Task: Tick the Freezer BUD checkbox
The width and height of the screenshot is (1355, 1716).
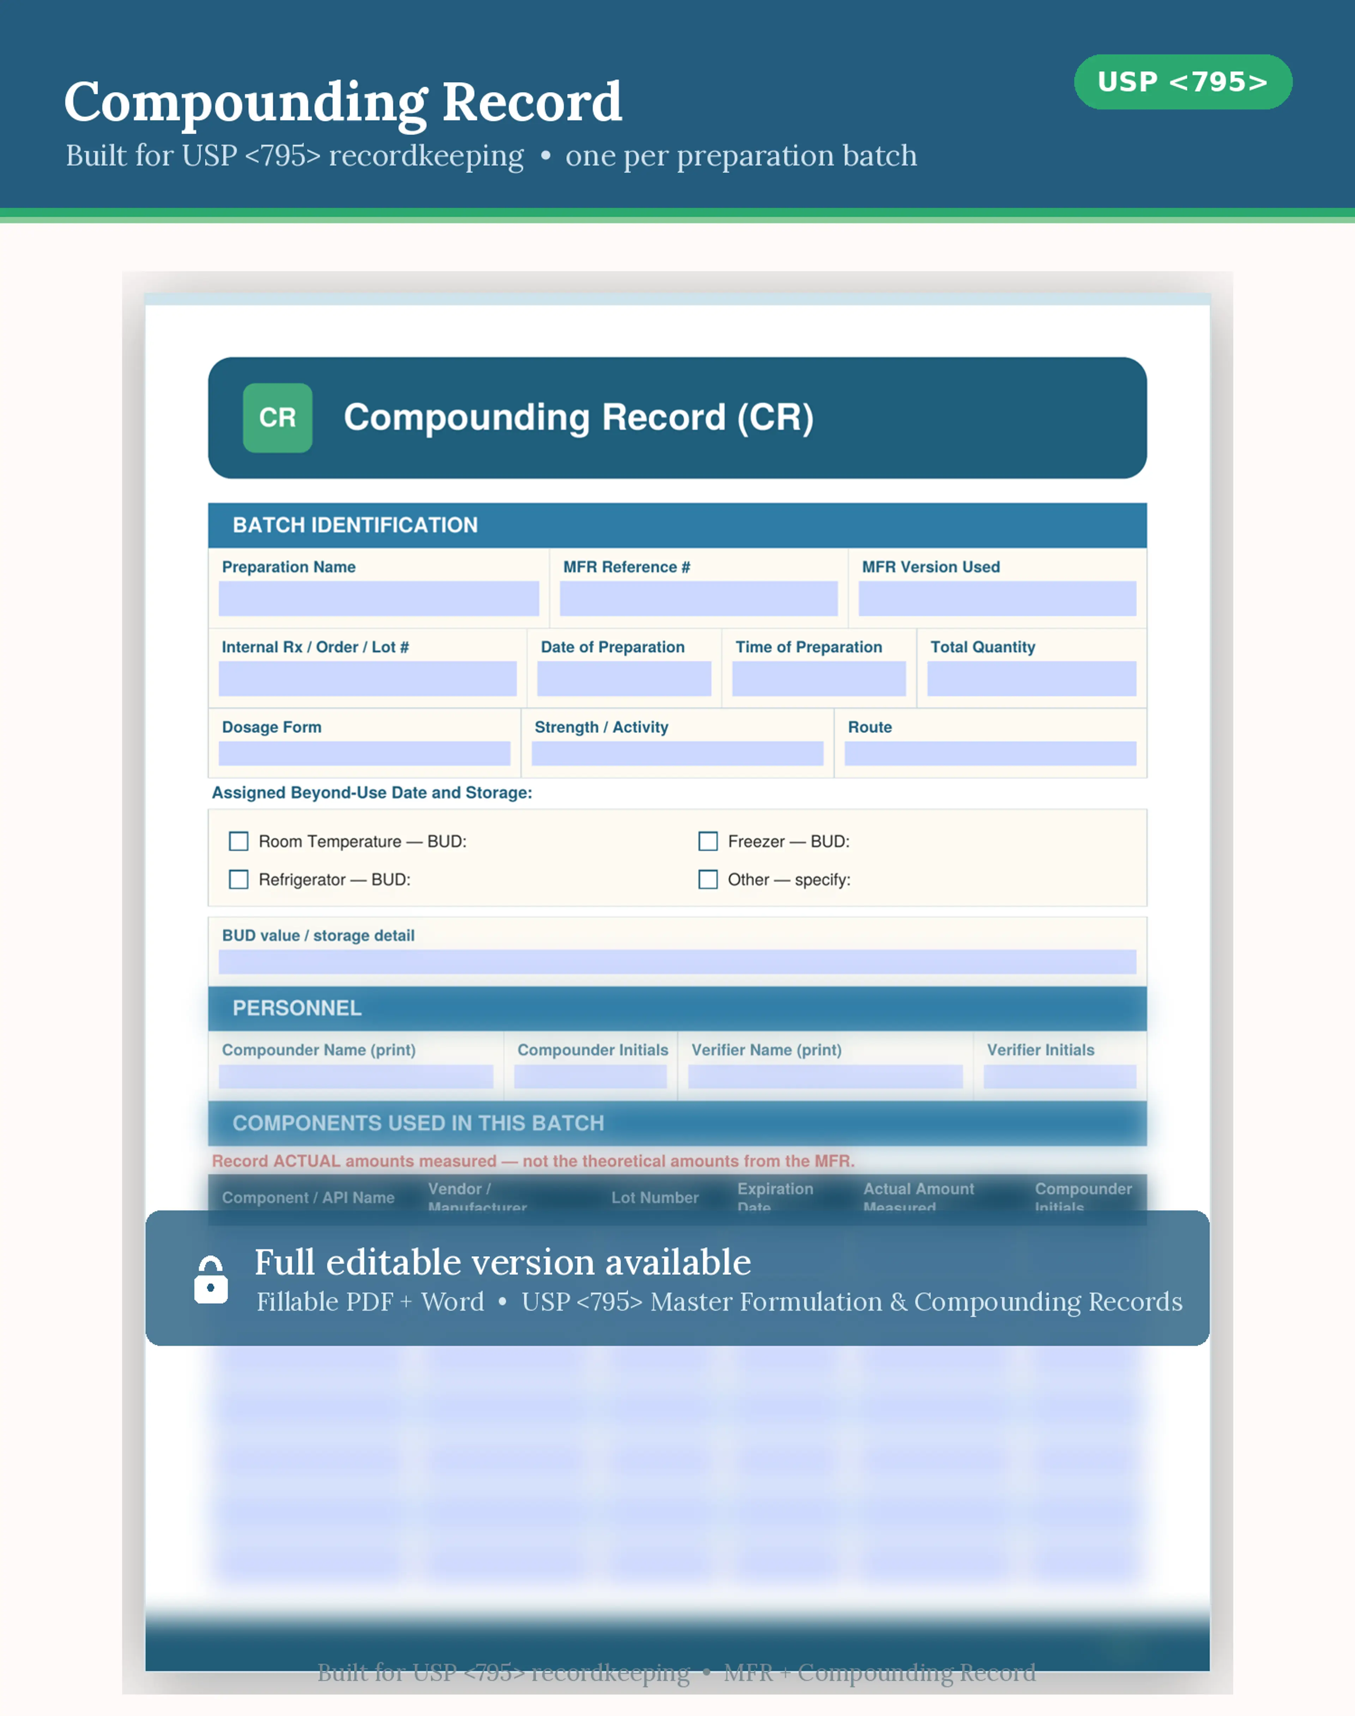Action: click(707, 841)
